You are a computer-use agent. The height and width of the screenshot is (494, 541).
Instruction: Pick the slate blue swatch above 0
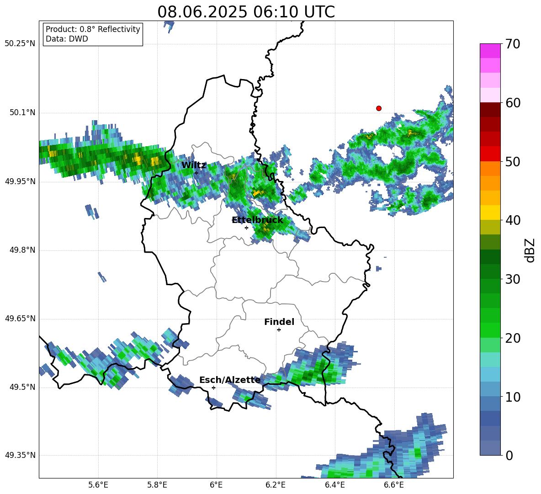pyautogui.click(x=490, y=448)
